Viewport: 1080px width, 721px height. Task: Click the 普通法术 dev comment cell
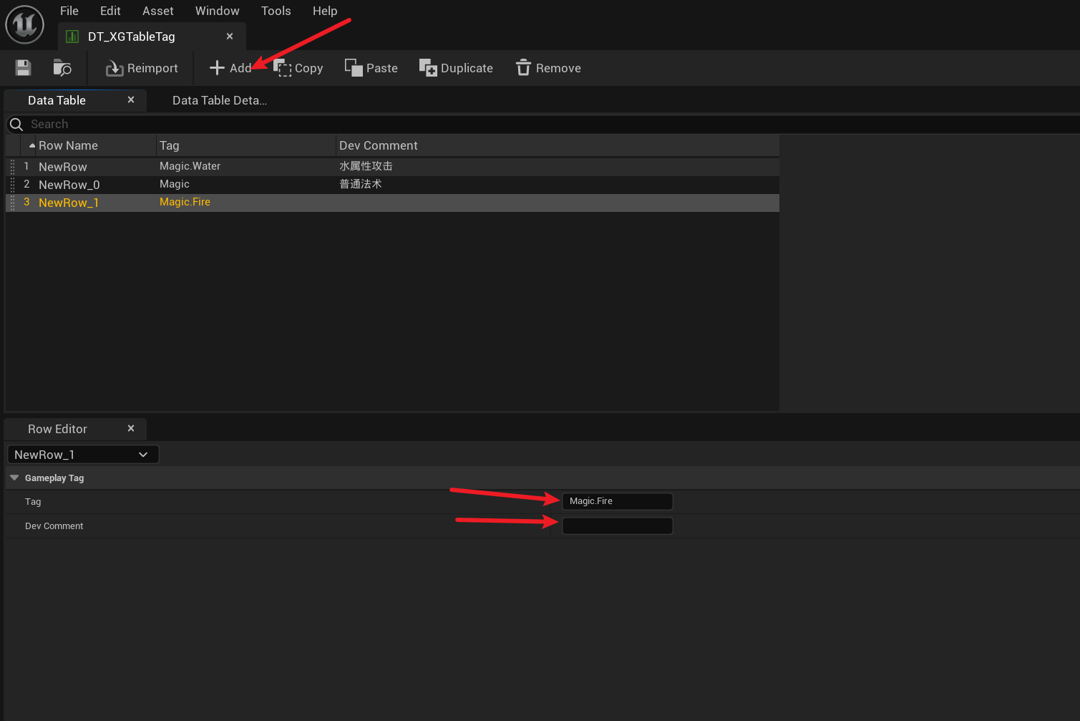360,184
